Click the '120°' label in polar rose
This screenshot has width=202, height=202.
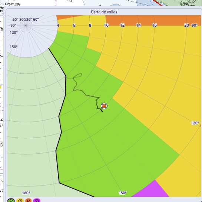pos(14,32)
